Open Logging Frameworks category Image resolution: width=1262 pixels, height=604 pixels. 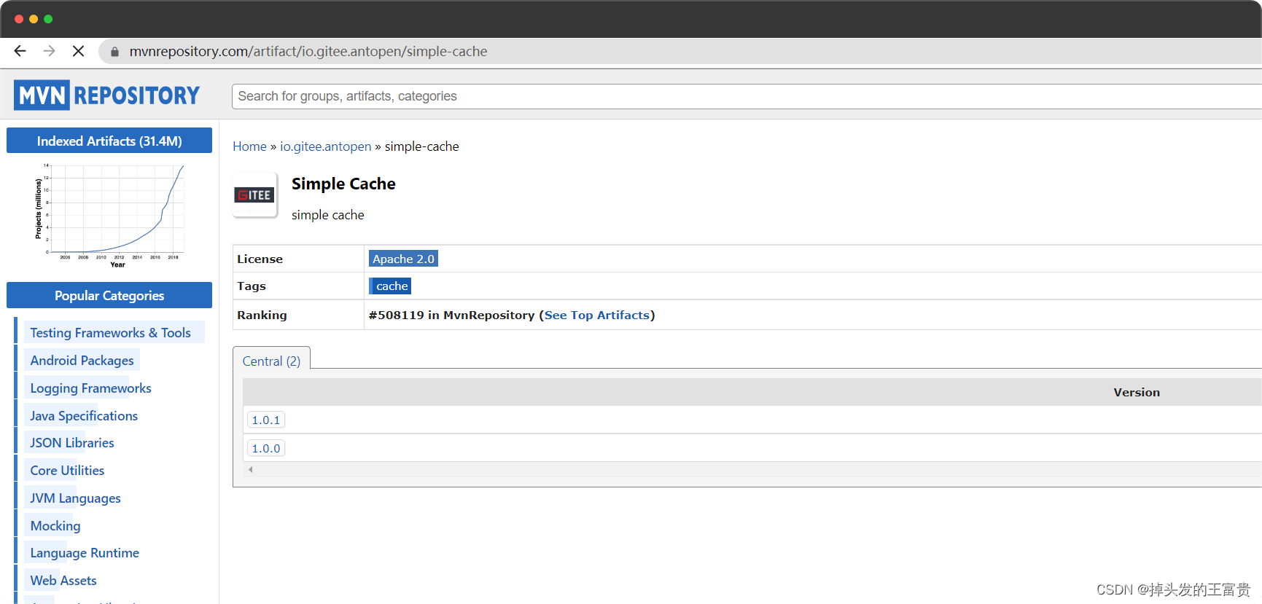[x=90, y=388]
